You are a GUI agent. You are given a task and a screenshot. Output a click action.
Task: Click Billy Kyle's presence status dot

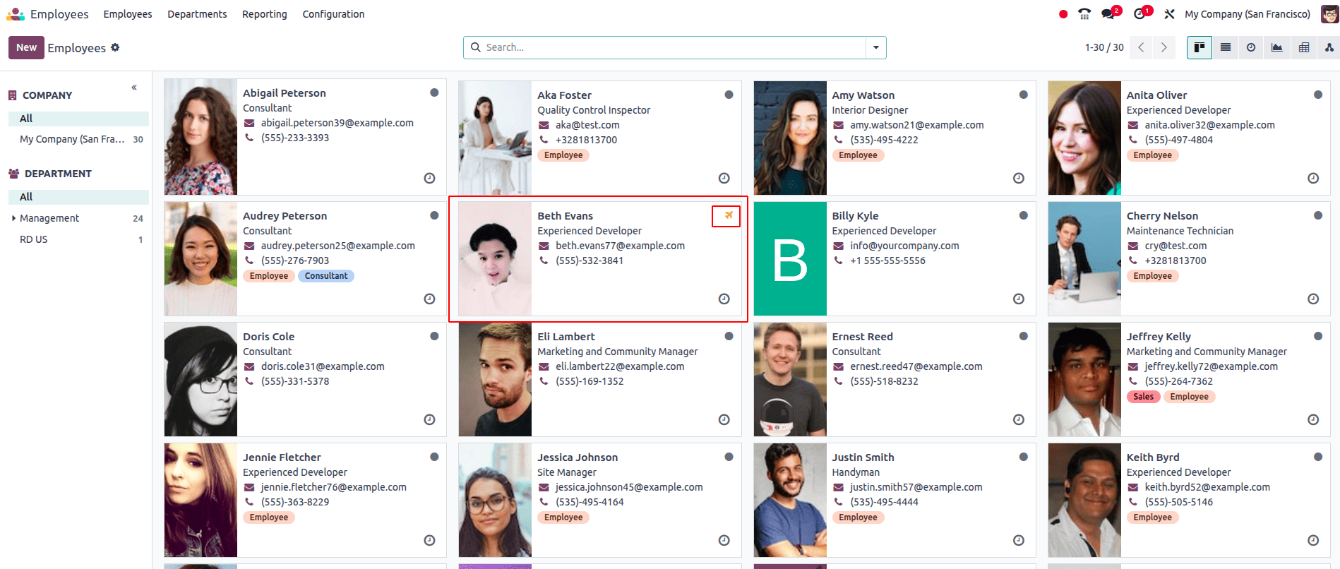[1023, 215]
